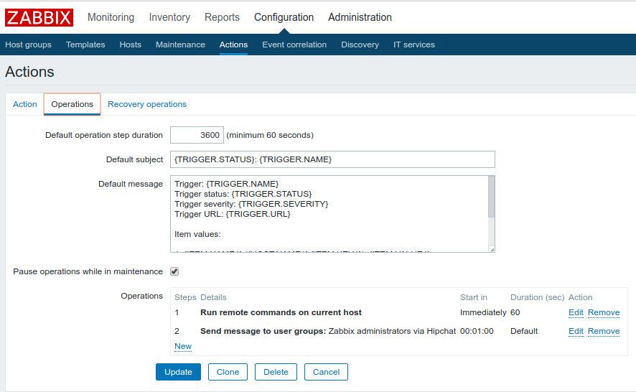Select the Operations tab
Viewport: 636px width, 392px height.
(73, 104)
